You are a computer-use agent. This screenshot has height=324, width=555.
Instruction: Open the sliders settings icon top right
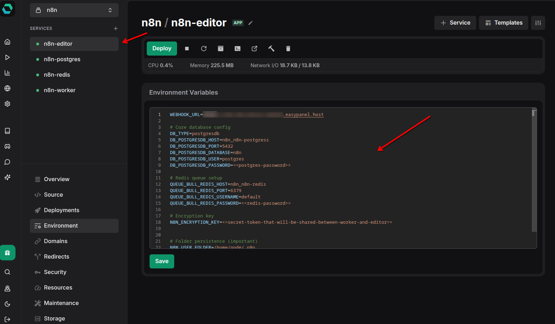coord(538,23)
